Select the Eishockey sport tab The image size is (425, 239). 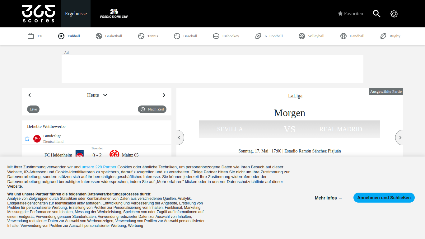tap(226, 36)
